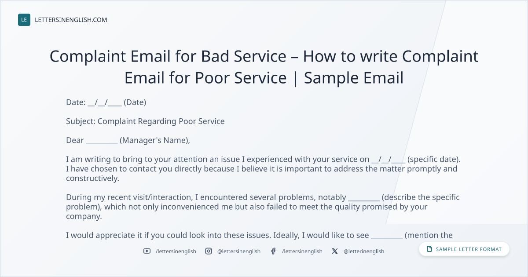Screen dimensions: 528x277
Task: Click the Manager's Name blank after Dear
Action: coord(102,141)
